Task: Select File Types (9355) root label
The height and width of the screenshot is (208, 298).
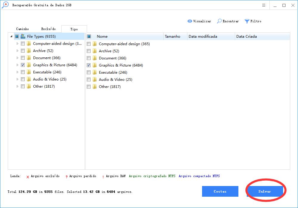Action: point(41,36)
